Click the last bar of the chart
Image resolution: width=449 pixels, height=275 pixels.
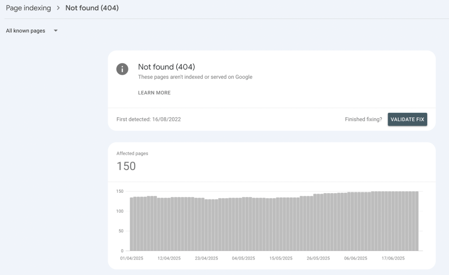click(x=417, y=221)
